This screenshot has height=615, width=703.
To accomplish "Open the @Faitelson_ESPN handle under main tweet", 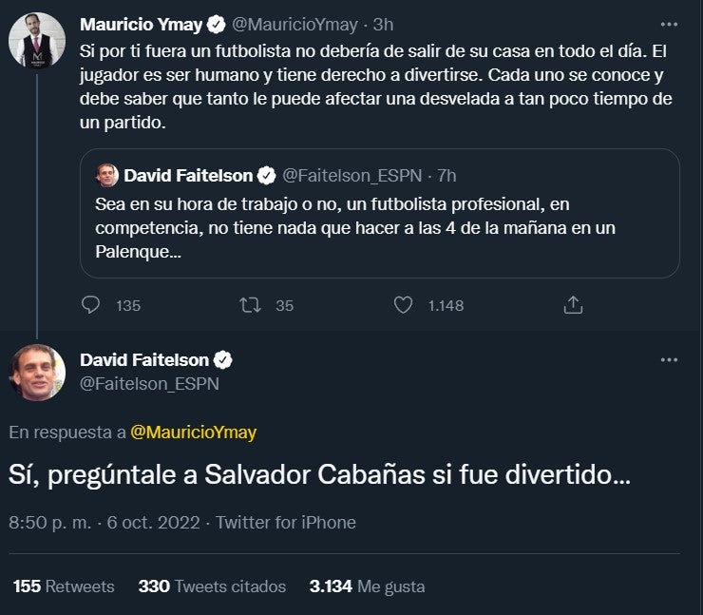I will [x=149, y=383].
